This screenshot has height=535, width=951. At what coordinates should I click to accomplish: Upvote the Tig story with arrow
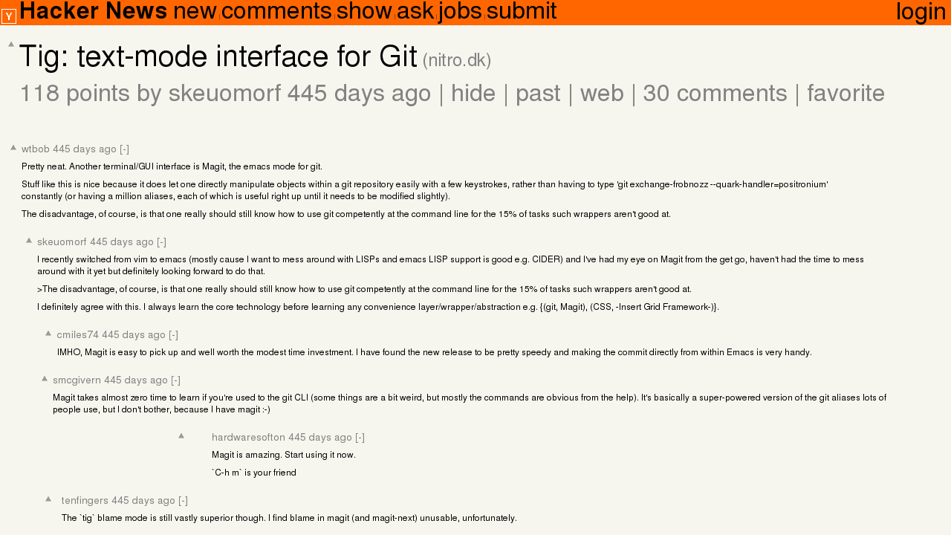tap(11, 44)
